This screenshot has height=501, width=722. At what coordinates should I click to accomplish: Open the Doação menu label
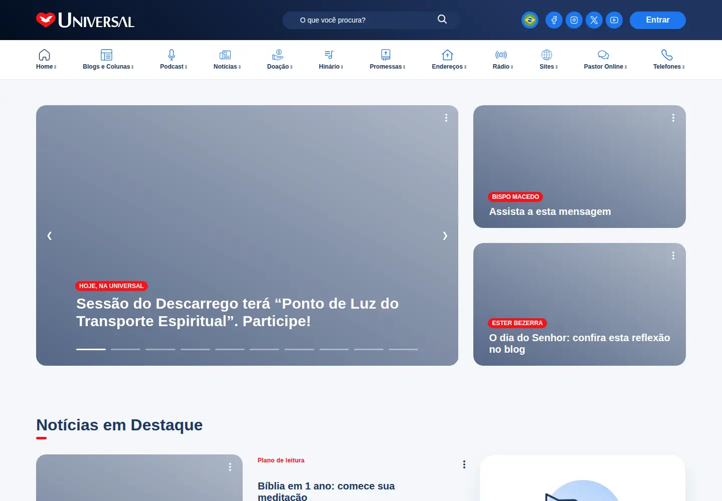click(x=280, y=67)
